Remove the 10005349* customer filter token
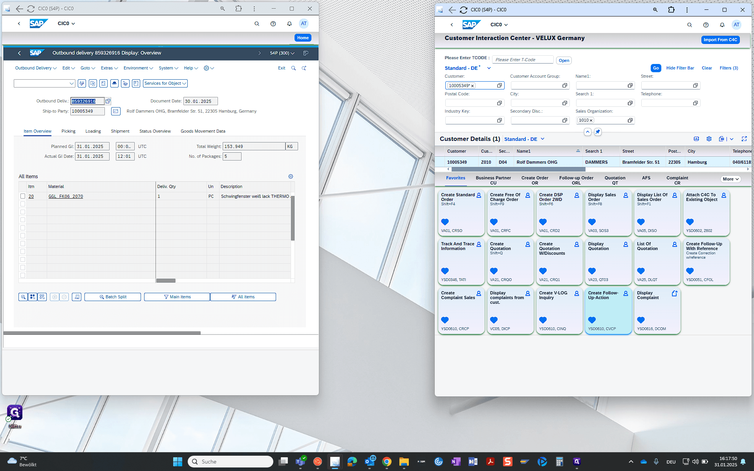Screen dimensions: 754x471 (x=472, y=86)
